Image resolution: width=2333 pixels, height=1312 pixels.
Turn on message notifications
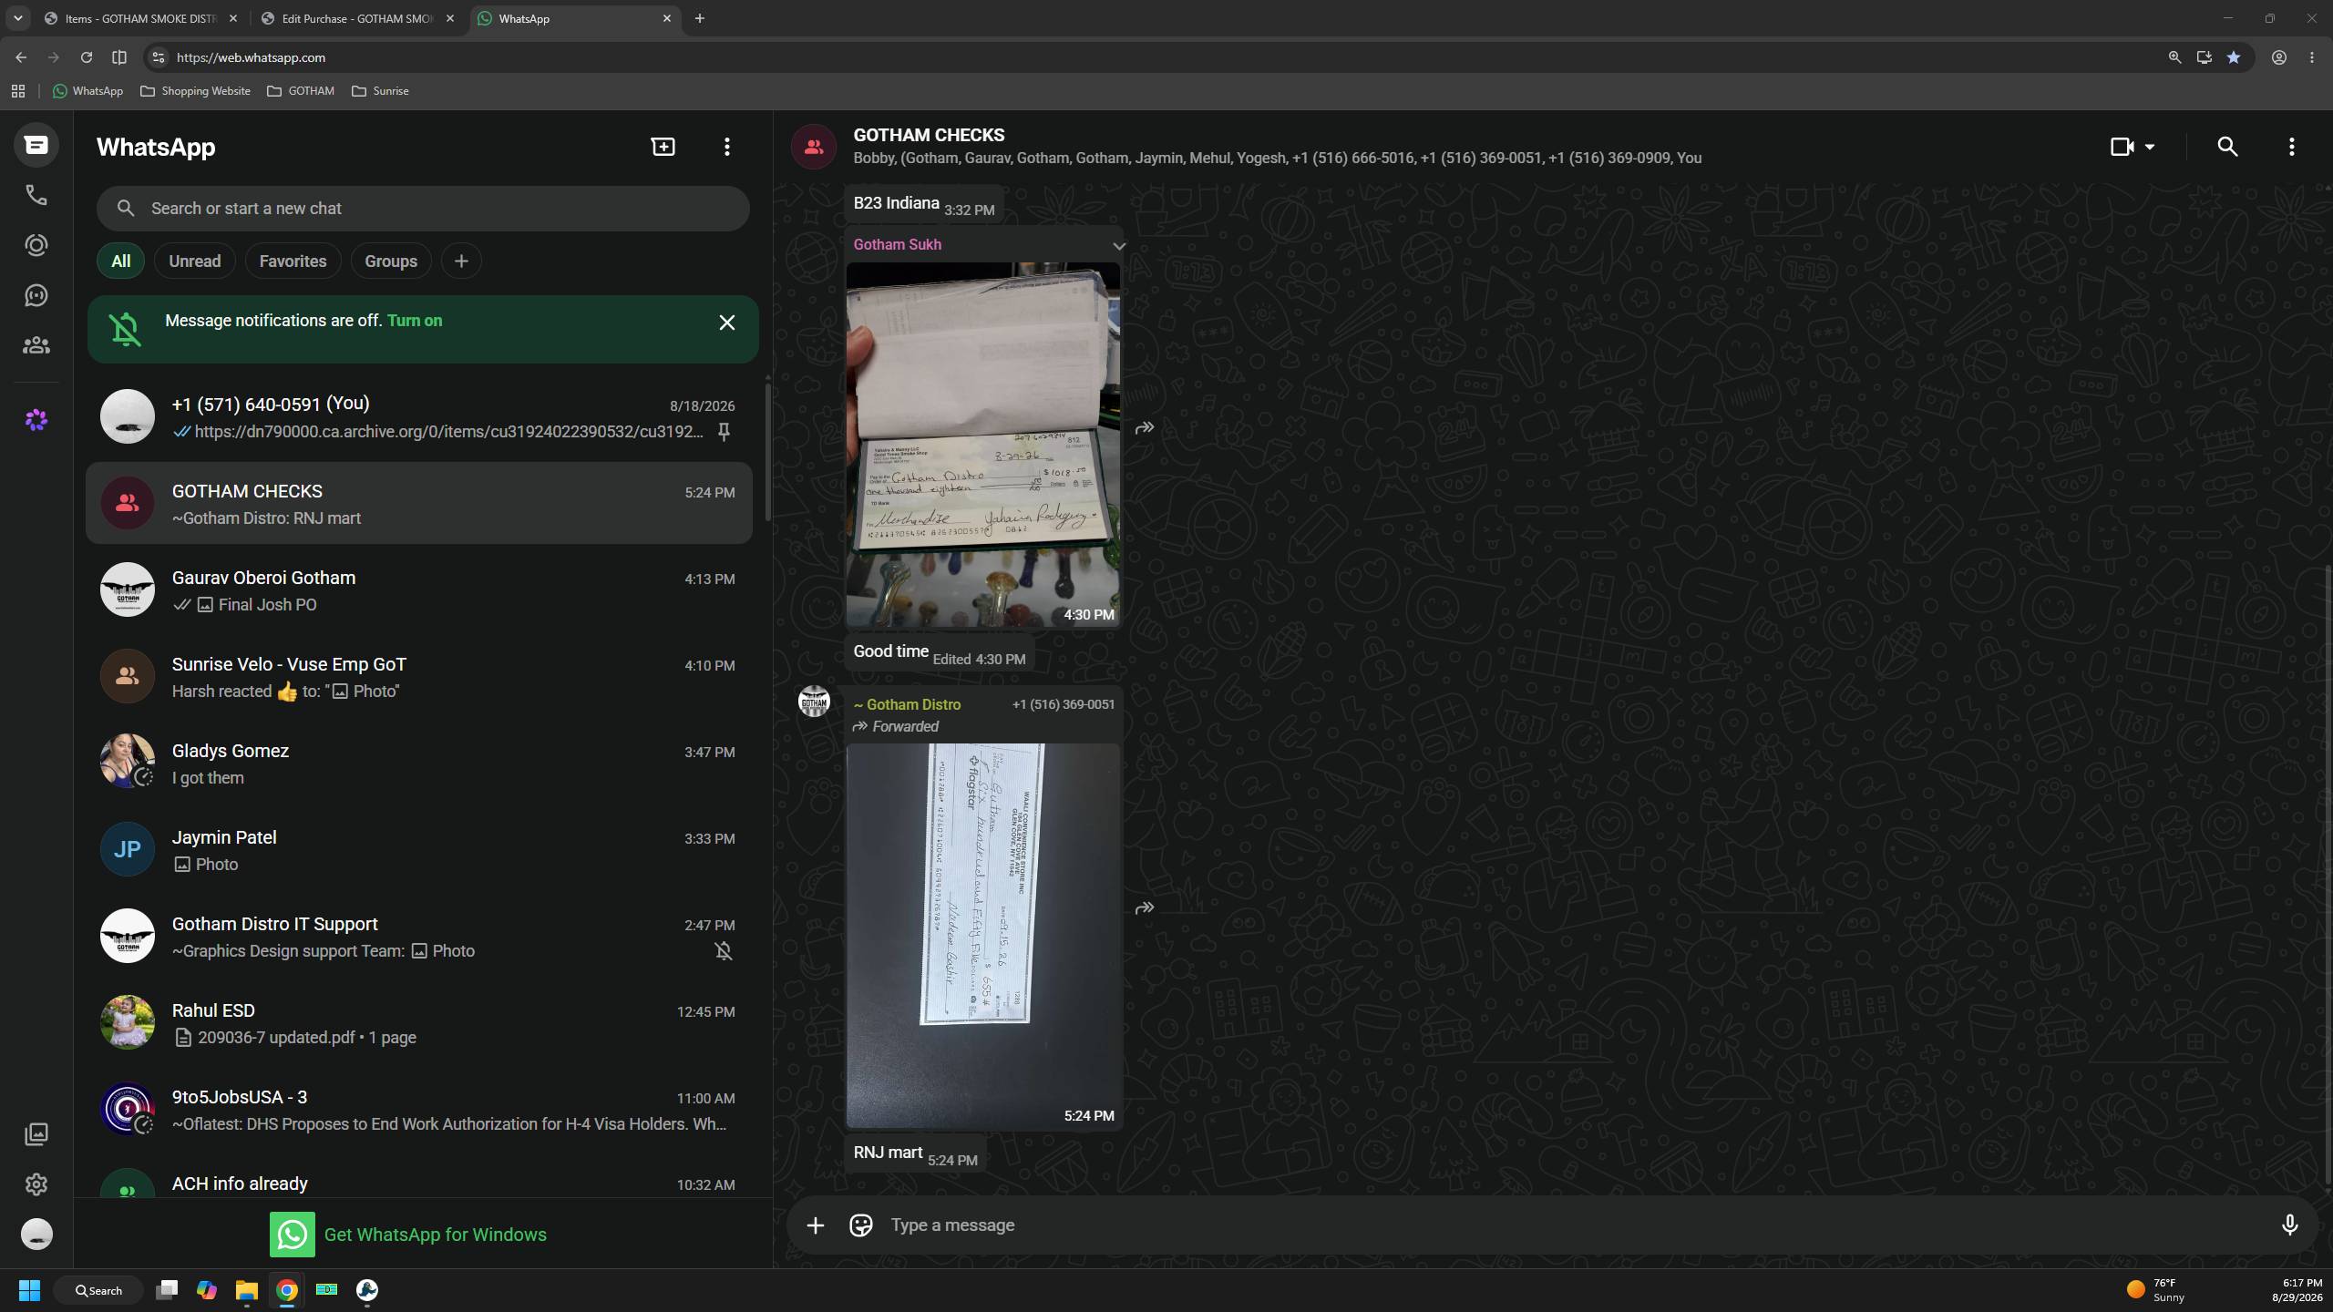point(415,321)
